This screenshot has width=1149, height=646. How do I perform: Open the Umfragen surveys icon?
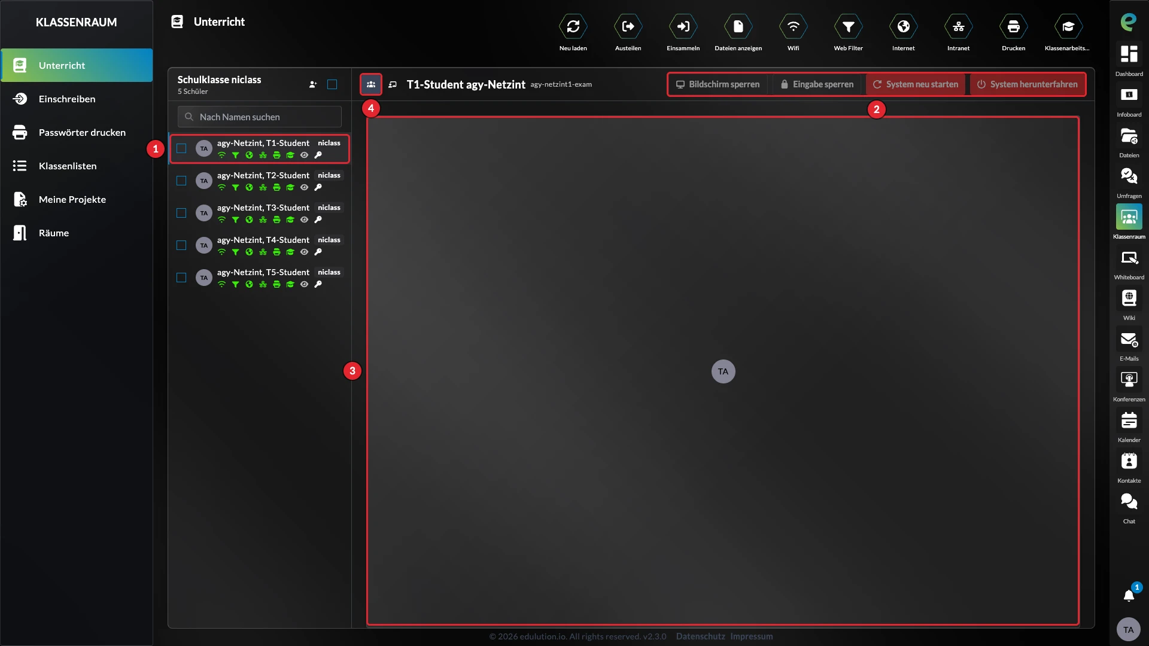click(x=1129, y=176)
